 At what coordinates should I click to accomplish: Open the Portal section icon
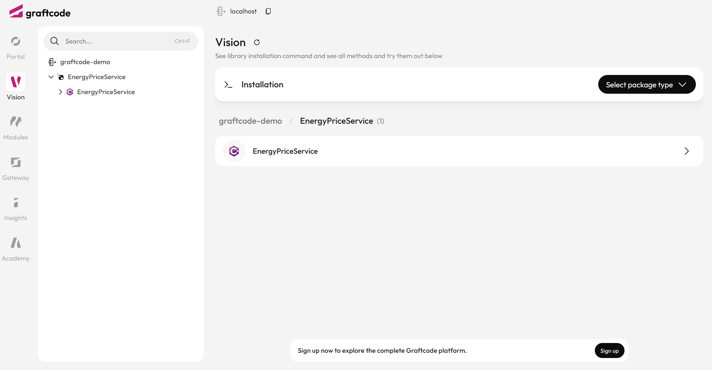pyautogui.click(x=15, y=41)
